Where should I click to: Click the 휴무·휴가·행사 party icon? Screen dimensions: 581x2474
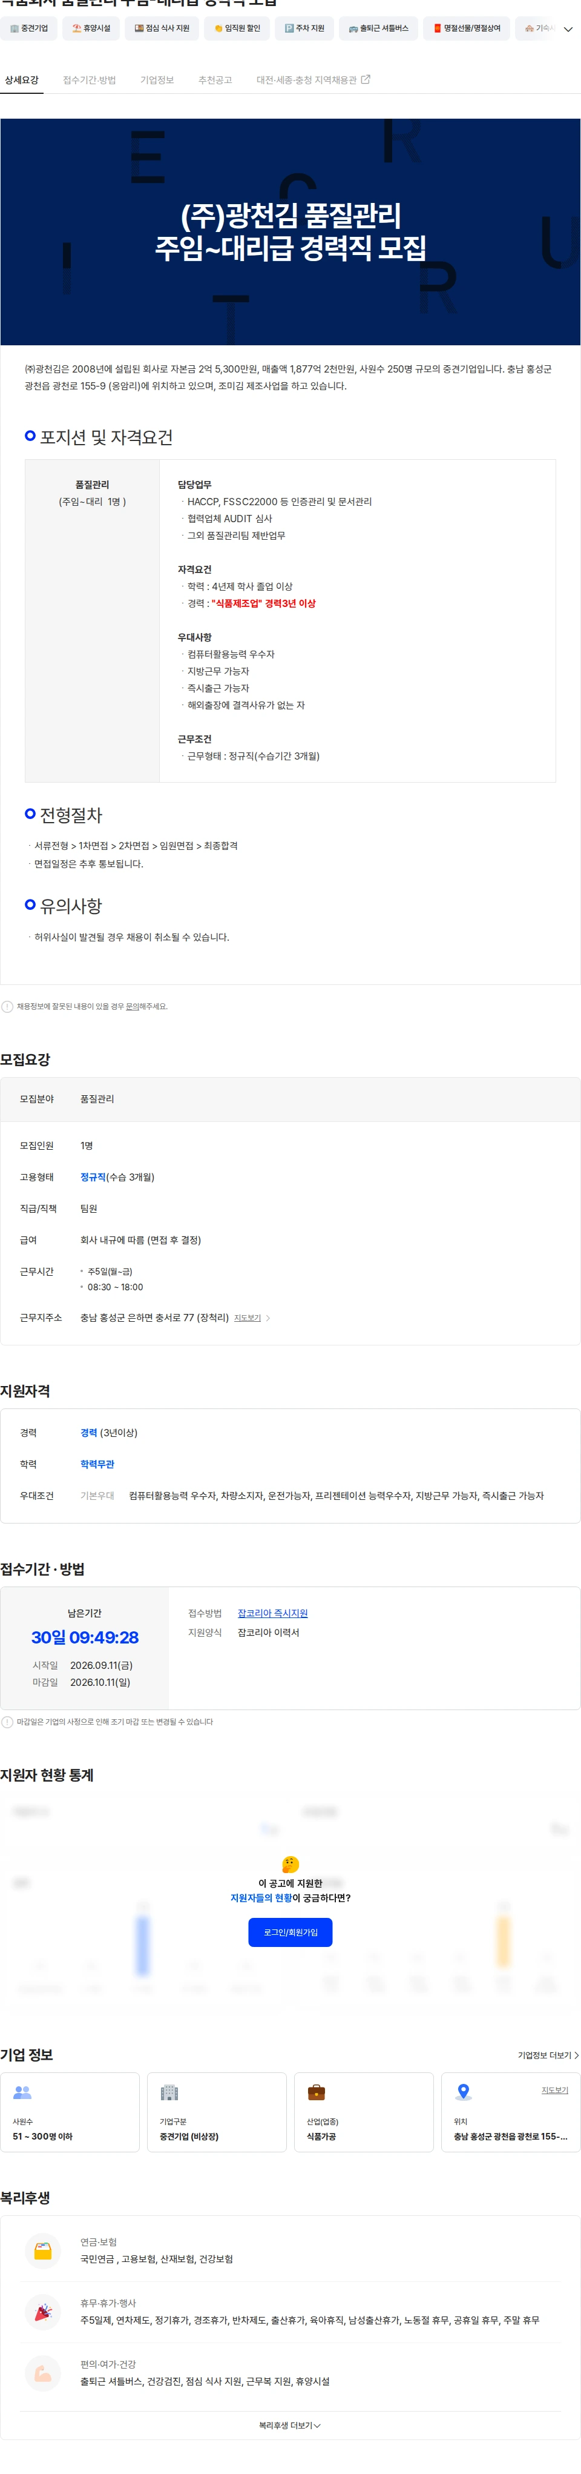point(42,2312)
